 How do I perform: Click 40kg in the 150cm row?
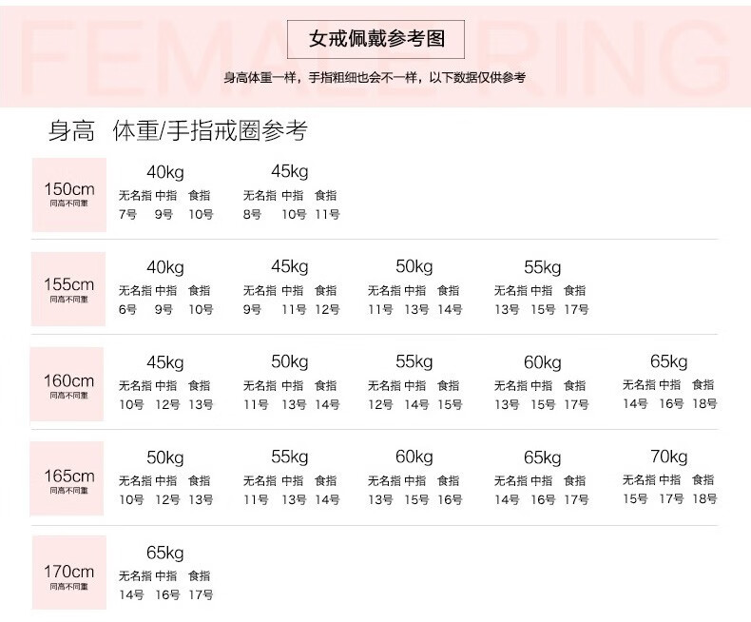(x=165, y=172)
